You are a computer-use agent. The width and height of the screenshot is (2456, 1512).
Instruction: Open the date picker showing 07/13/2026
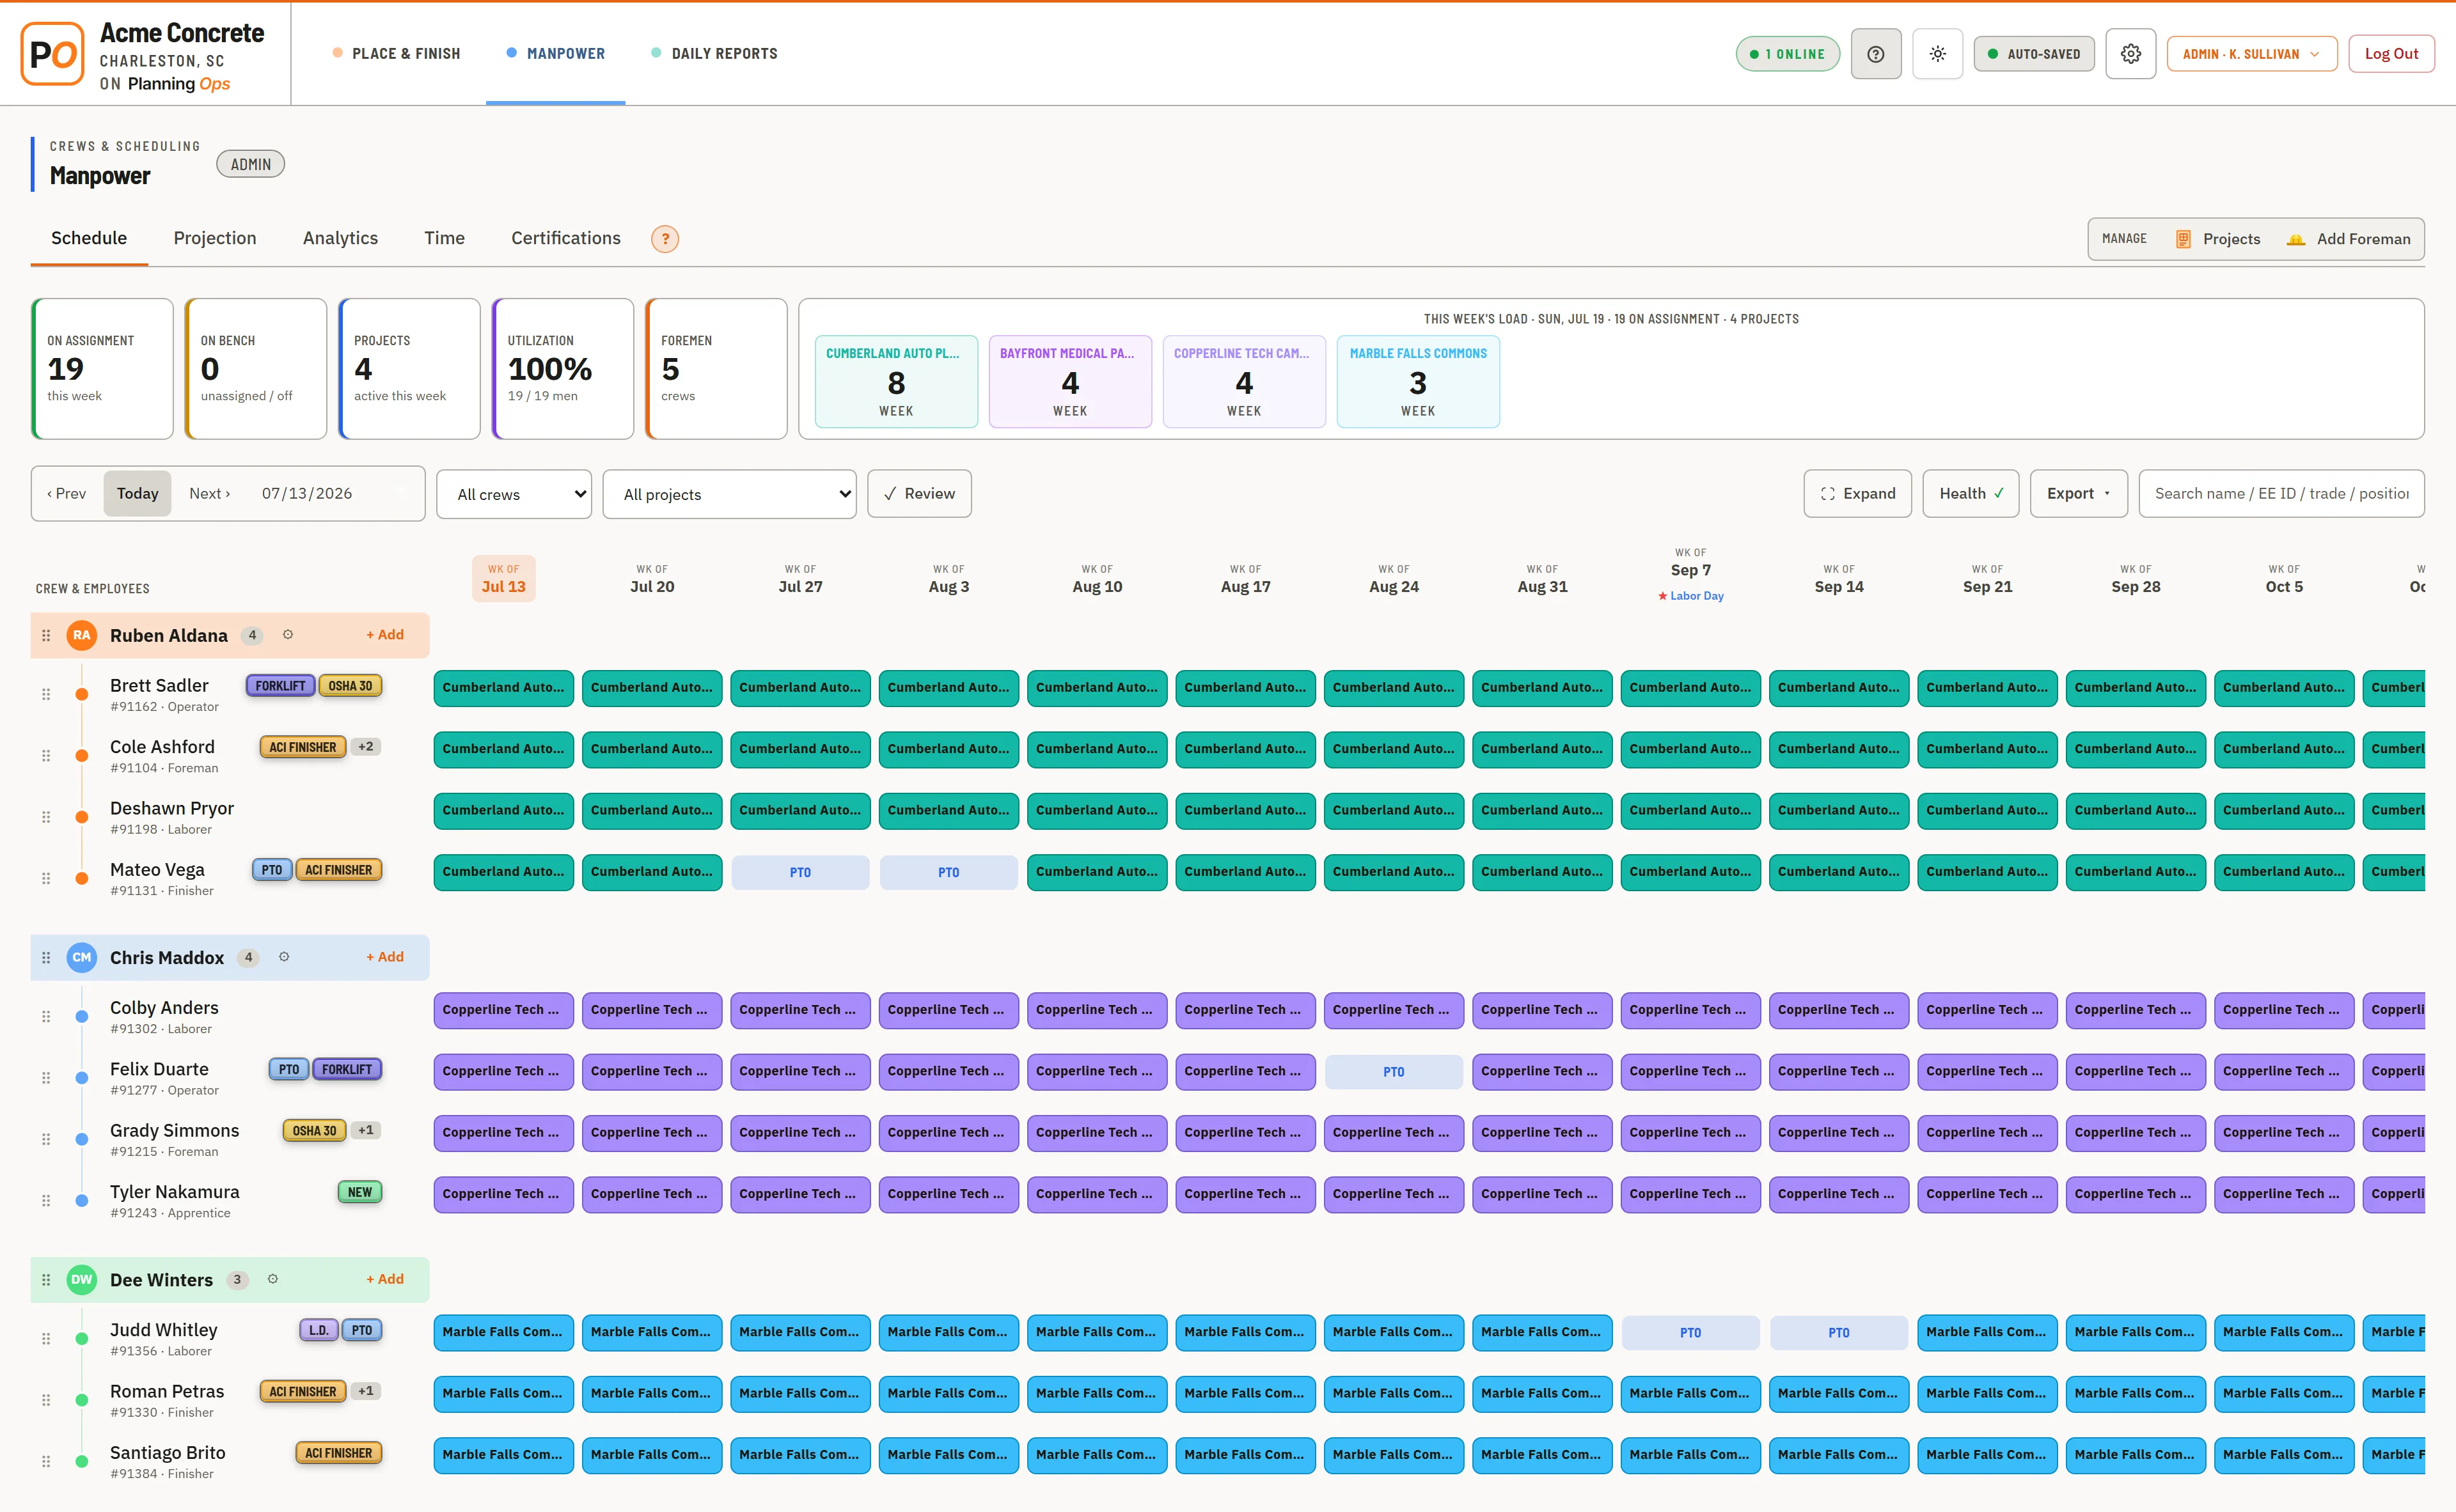(334, 494)
